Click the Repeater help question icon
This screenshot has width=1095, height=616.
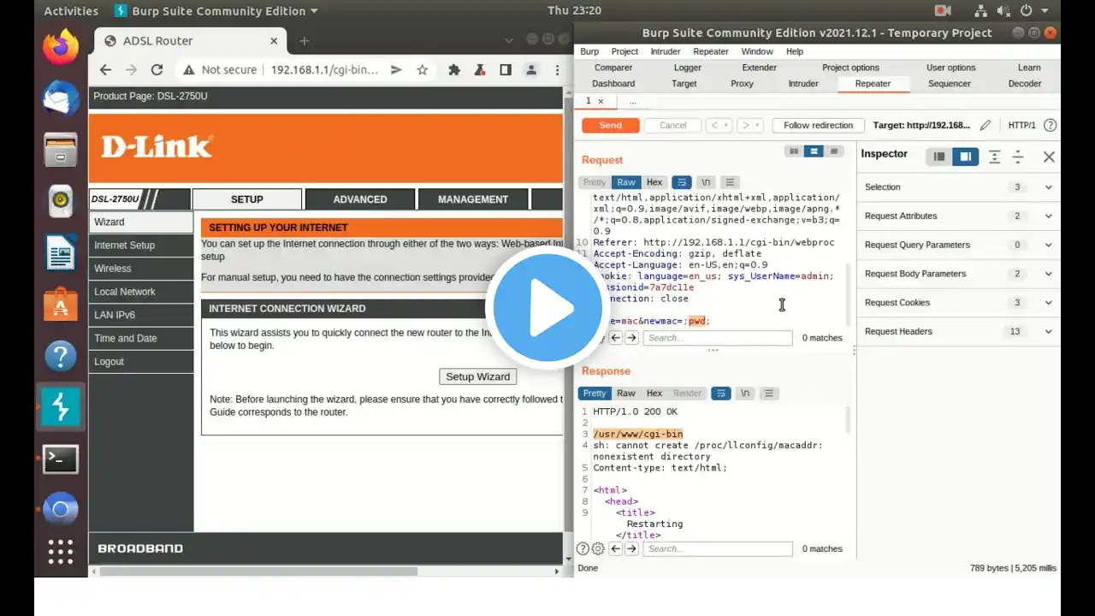click(x=1050, y=125)
